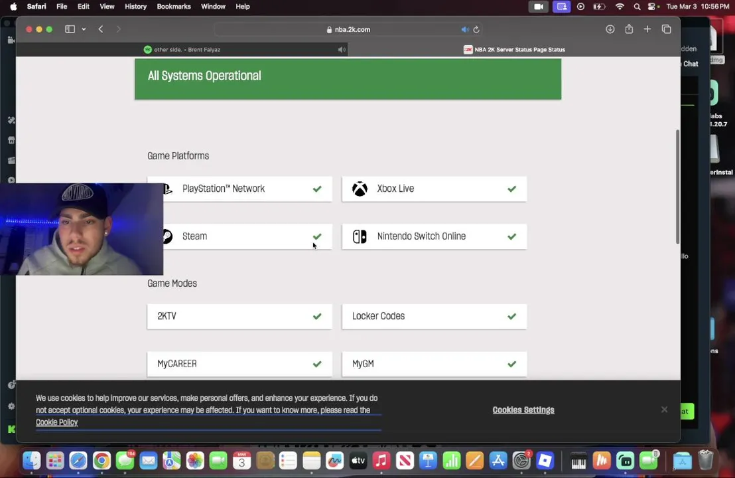Click the Game Modes heading

click(172, 283)
